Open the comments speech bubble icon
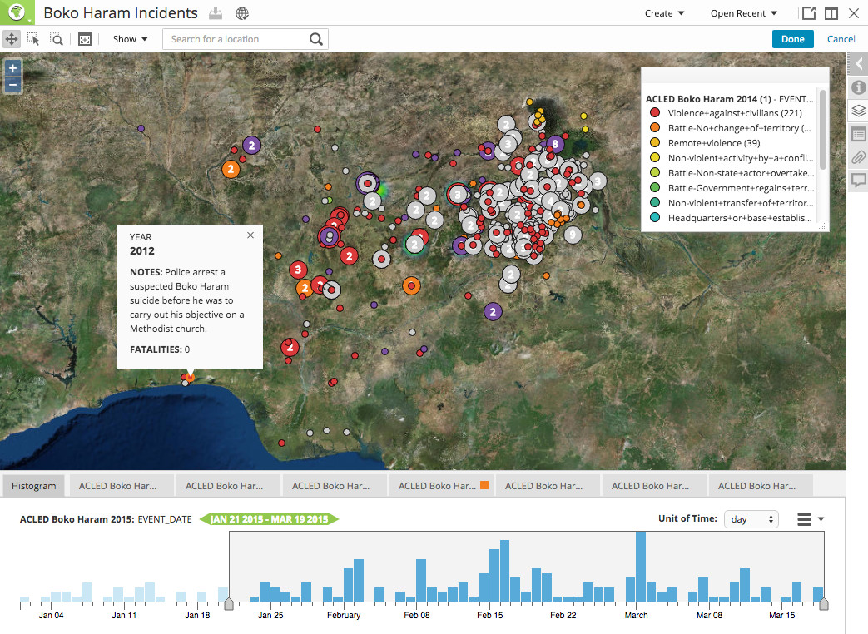868x634 pixels. 858,181
